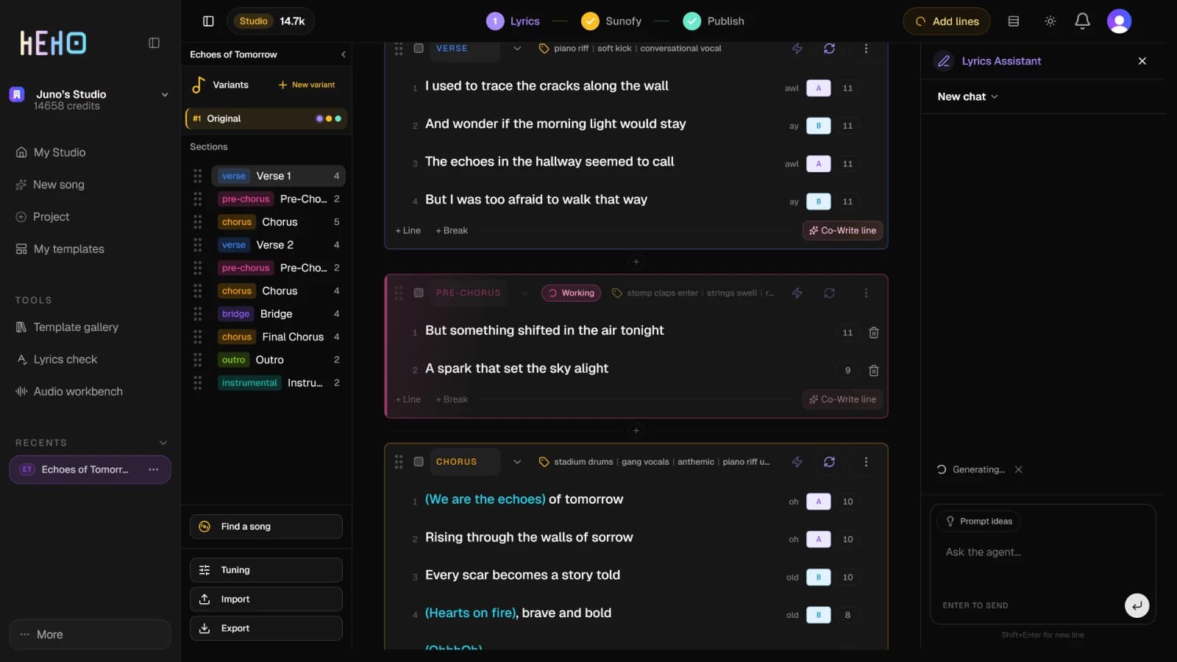Grab the drag handle of Verse 1 section
This screenshot has height=662, width=1177.
click(197, 176)
